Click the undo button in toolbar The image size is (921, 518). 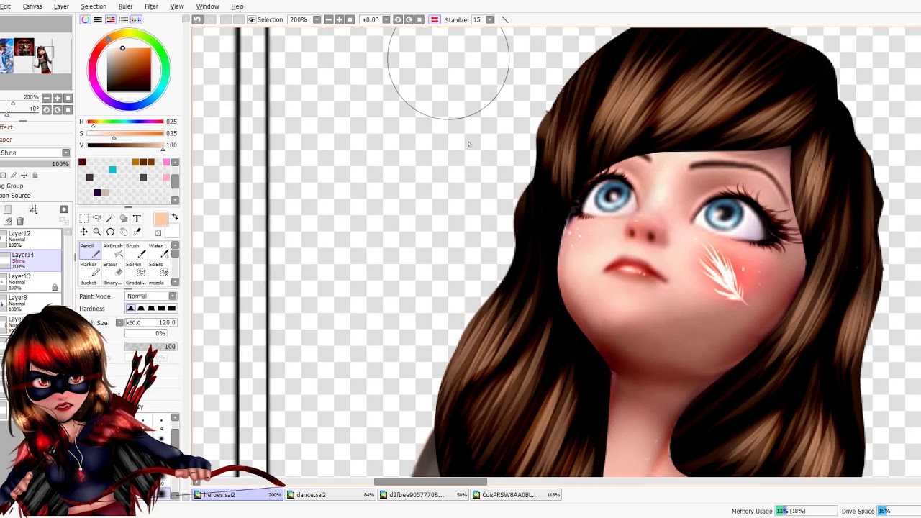click(197, 19)
